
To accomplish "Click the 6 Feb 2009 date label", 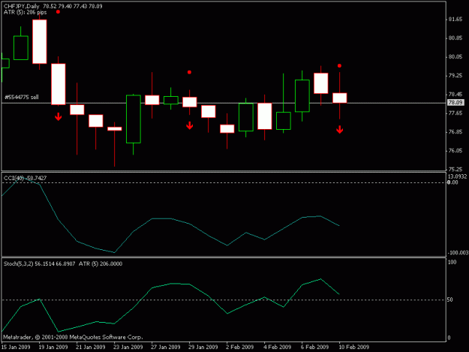I will tap(315, 347).
